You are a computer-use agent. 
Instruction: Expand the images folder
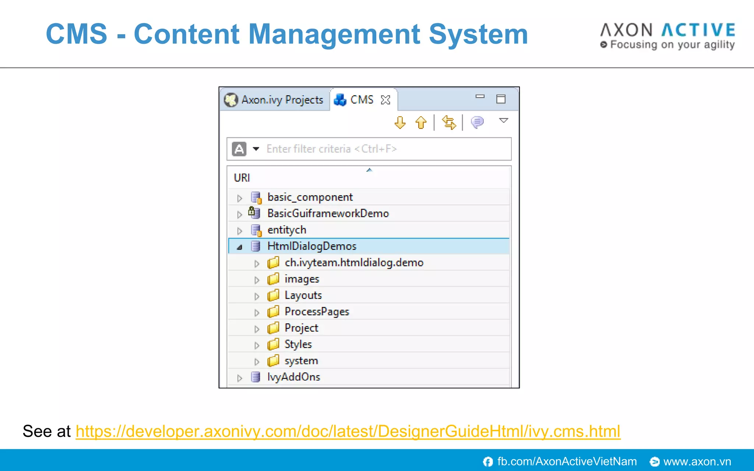pos(257,280)
